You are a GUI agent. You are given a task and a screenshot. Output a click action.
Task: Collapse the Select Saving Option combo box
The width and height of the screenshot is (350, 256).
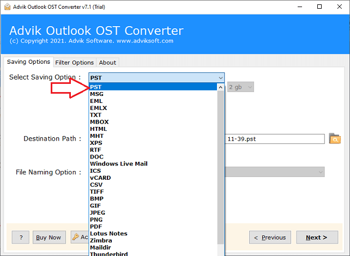(x=220, y=78)
